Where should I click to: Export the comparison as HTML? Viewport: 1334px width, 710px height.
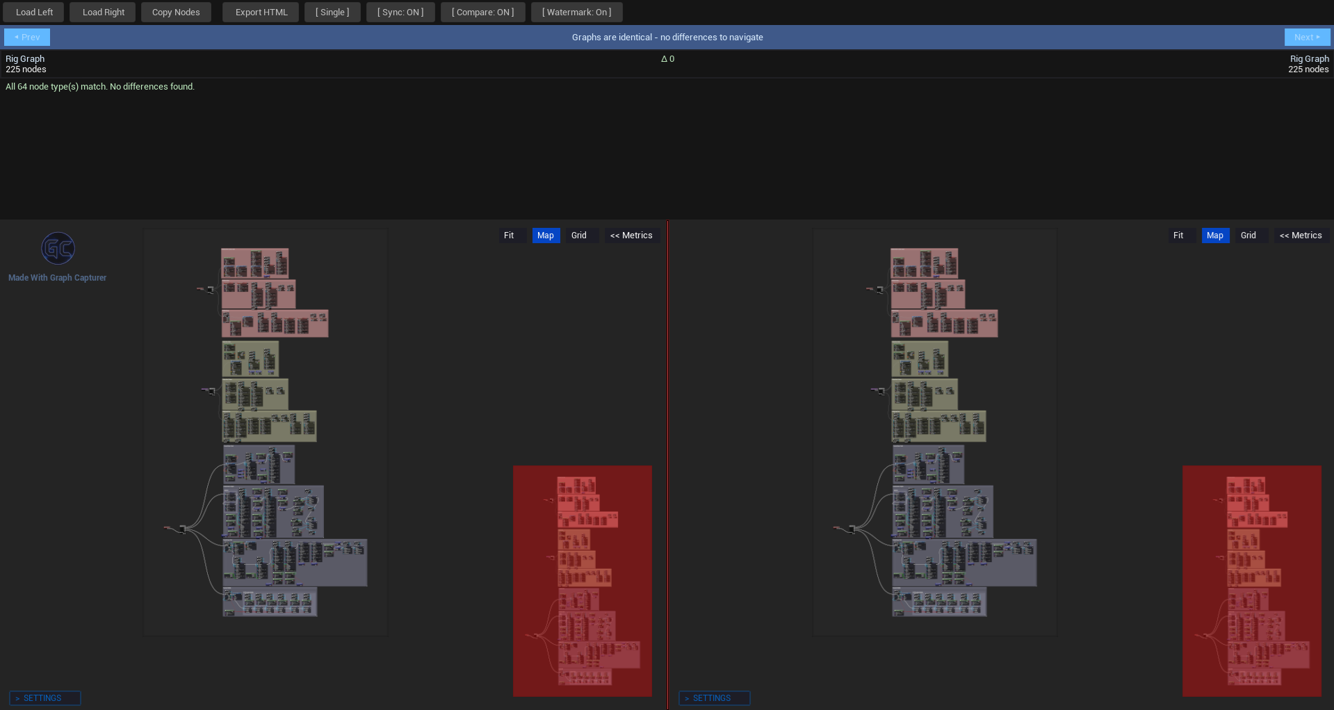[261, 13]
